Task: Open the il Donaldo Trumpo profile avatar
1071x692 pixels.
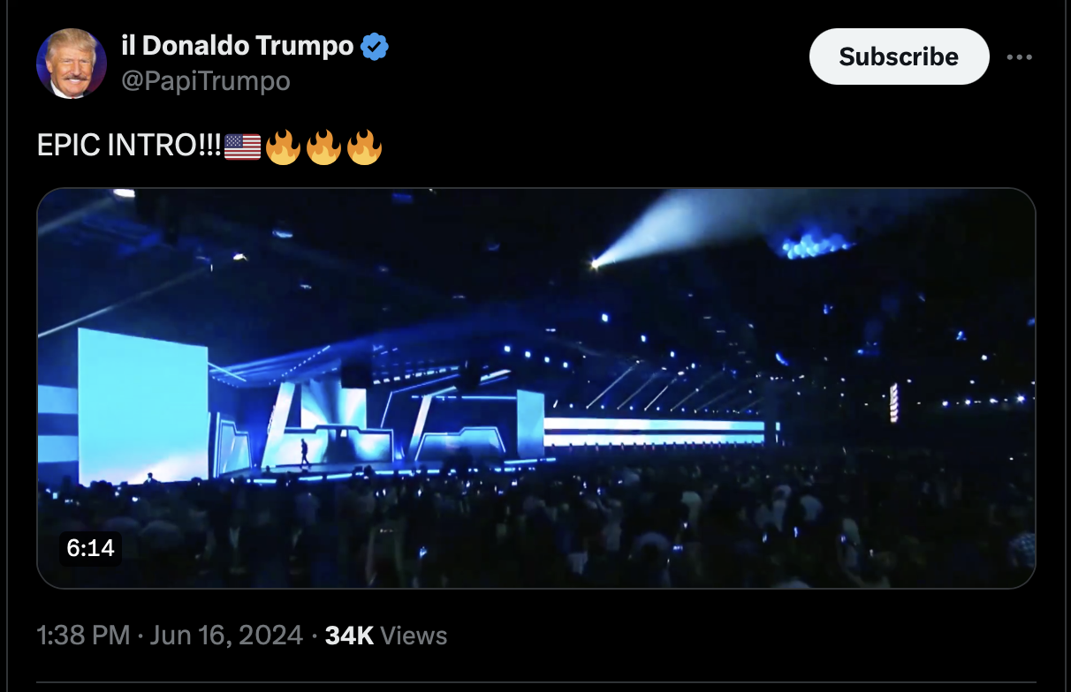Action: 72,64
